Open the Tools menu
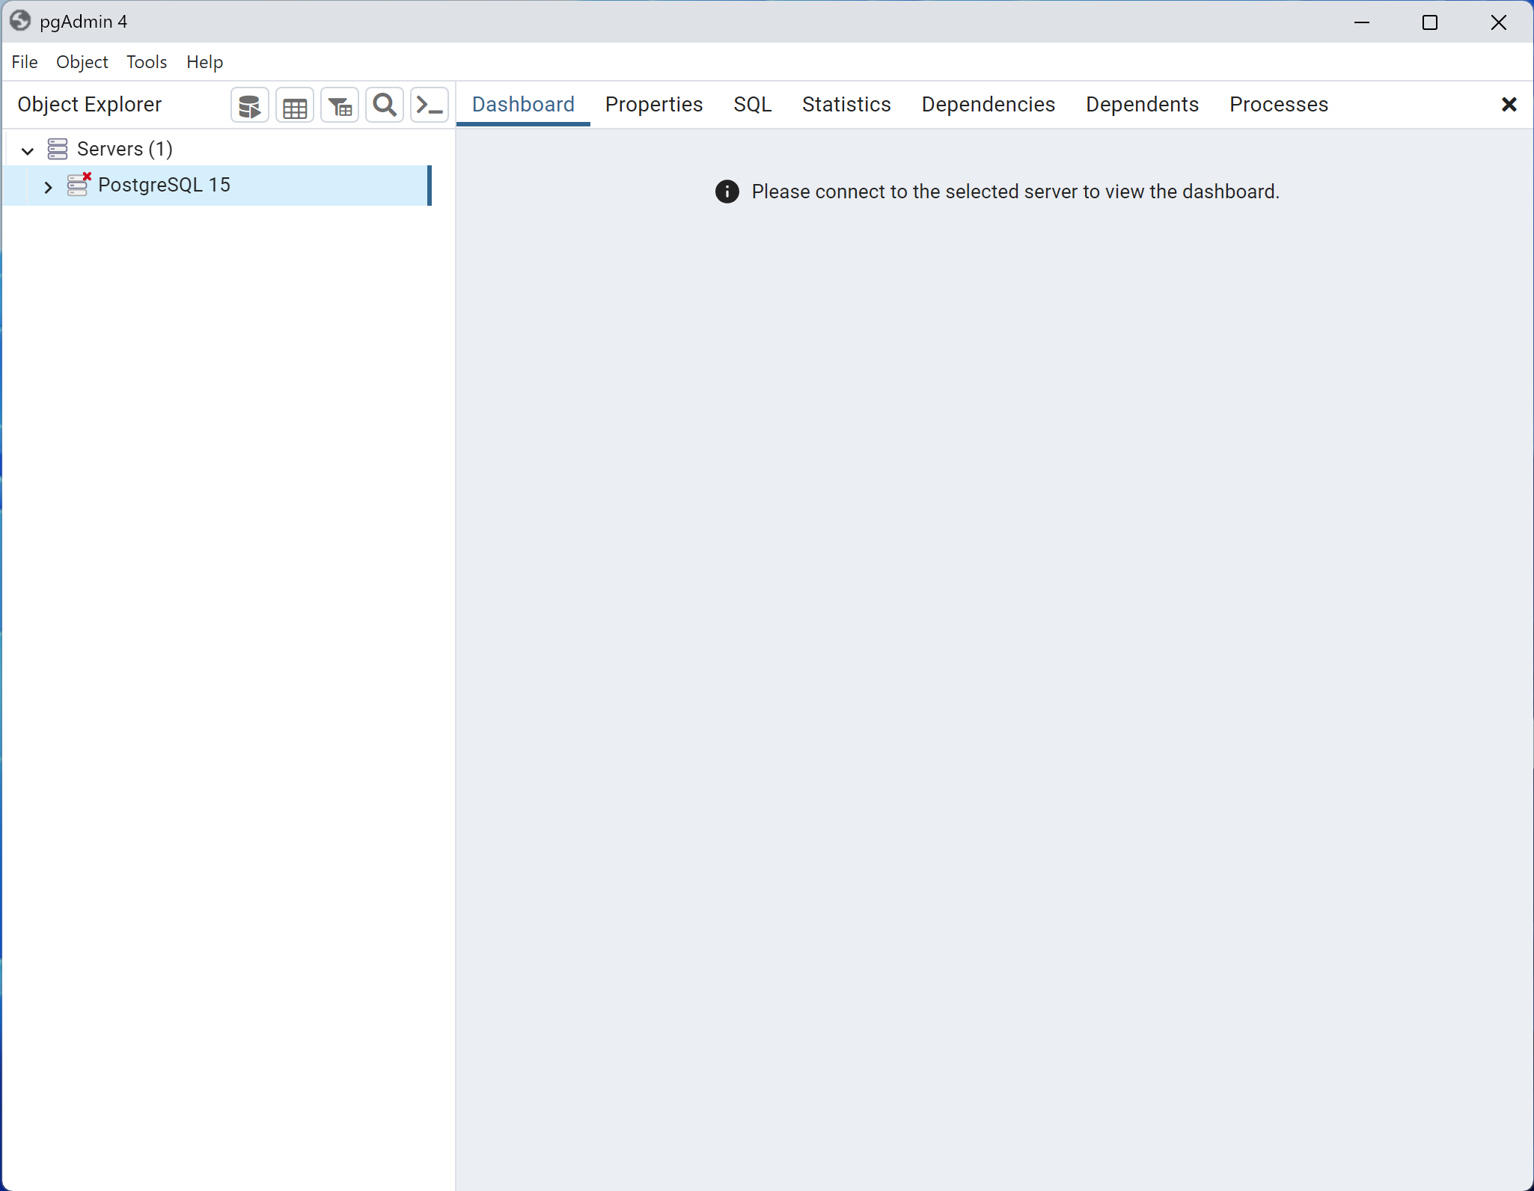The height and width of the screenshot is (1191, 1534). [146, 62]
